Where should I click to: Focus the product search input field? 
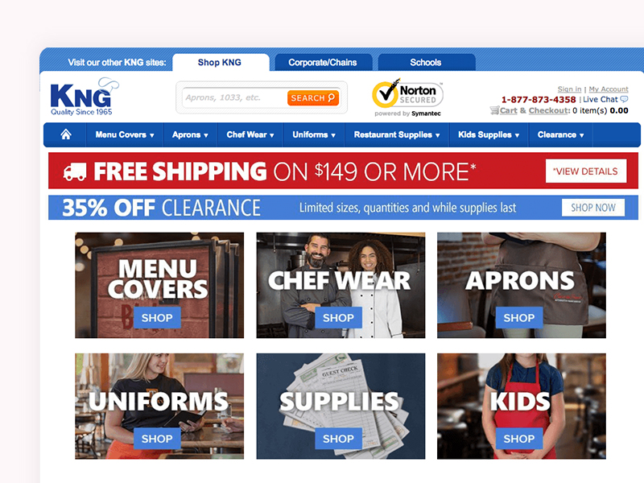pos(234,97)
